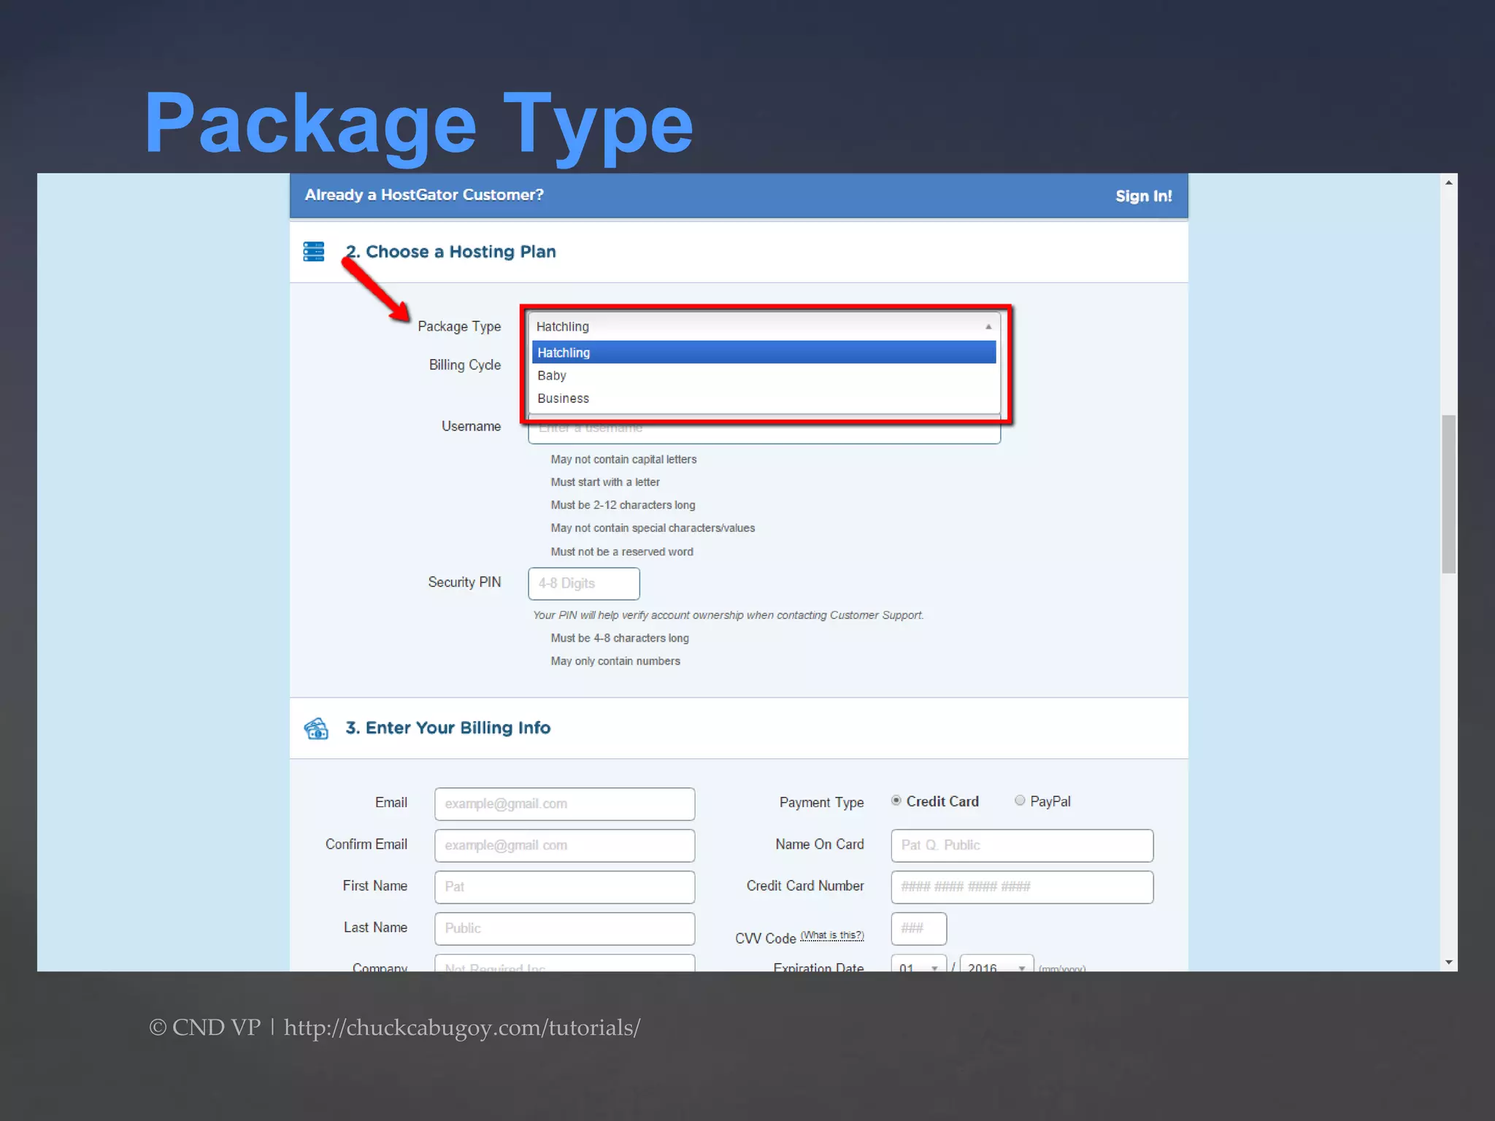Click into the CVV Code field

919,928
